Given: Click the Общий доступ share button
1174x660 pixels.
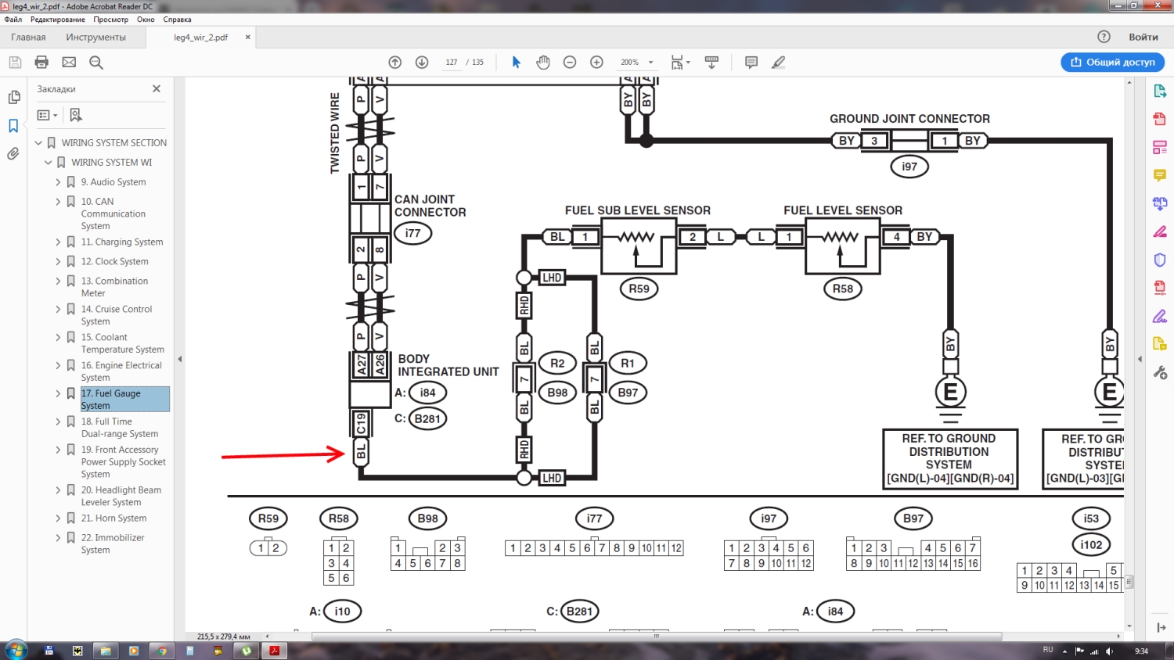Looking at the screenshot, I should (1112, 63).
